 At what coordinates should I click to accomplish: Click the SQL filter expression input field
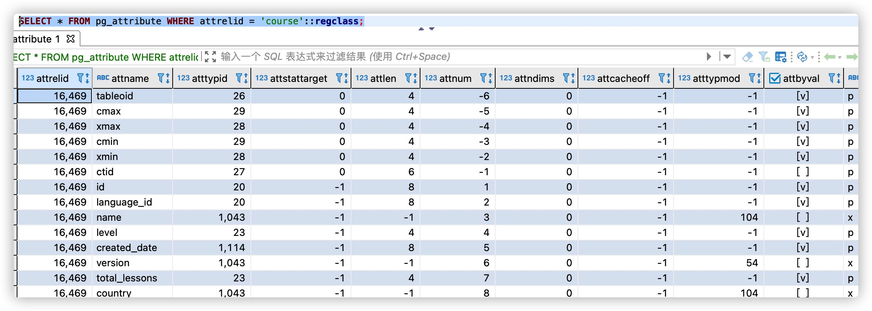pyautogui.click(x=461, y=57)
